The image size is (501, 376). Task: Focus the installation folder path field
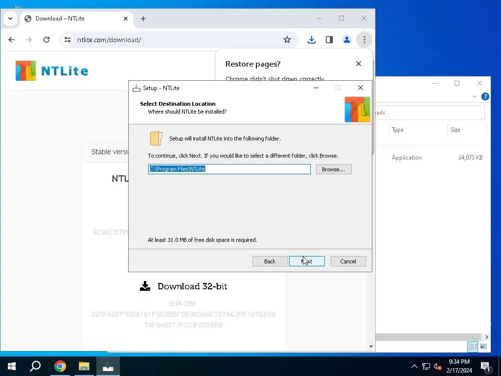[229, 169]
